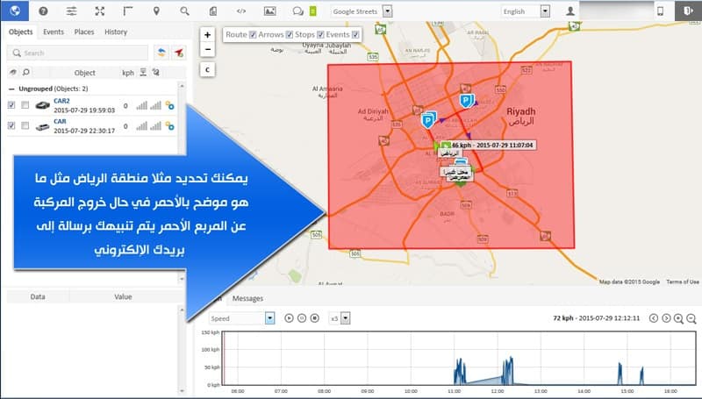Viewport: 702px width, 399px height.
Task: Stop the route playback
Action: coord(315,318)
